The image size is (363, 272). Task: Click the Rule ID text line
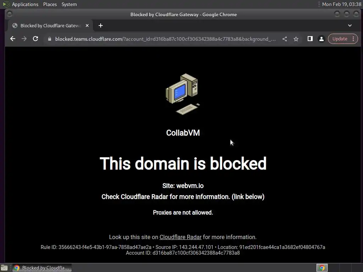(96, 247)
